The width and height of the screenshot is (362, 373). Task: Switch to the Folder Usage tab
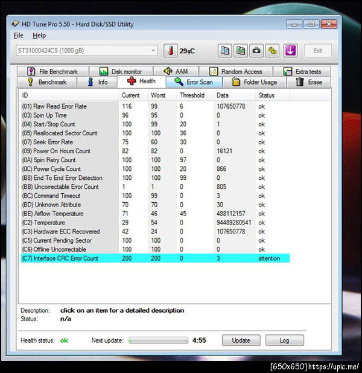(255, 82)
